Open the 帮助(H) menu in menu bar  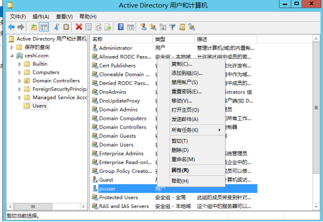(88, 16)
